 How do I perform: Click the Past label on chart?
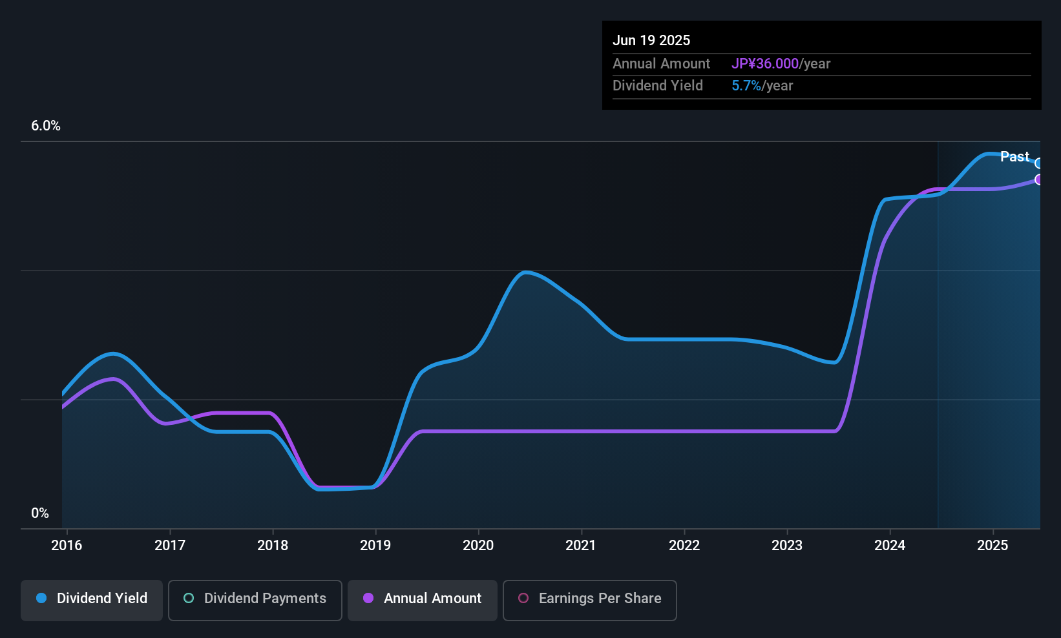pos(1014,157)
